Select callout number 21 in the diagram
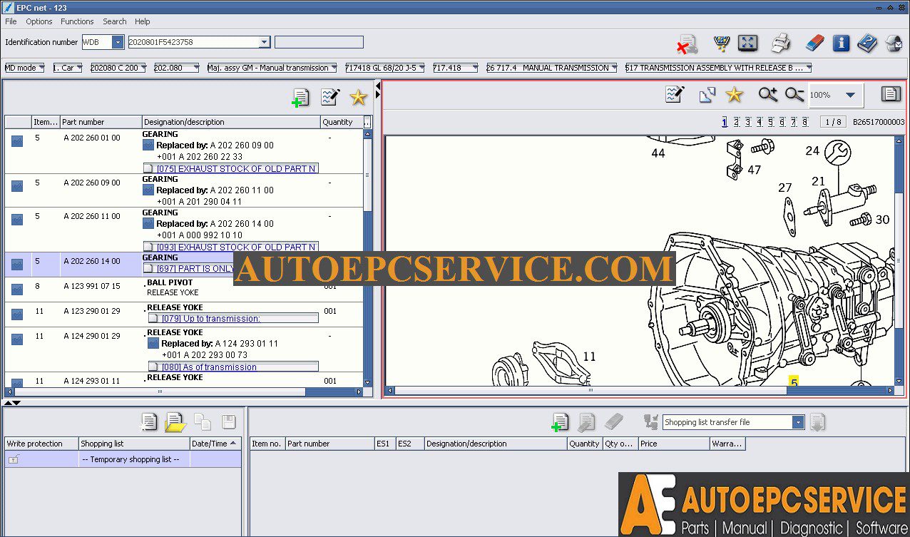 (818, 182)
